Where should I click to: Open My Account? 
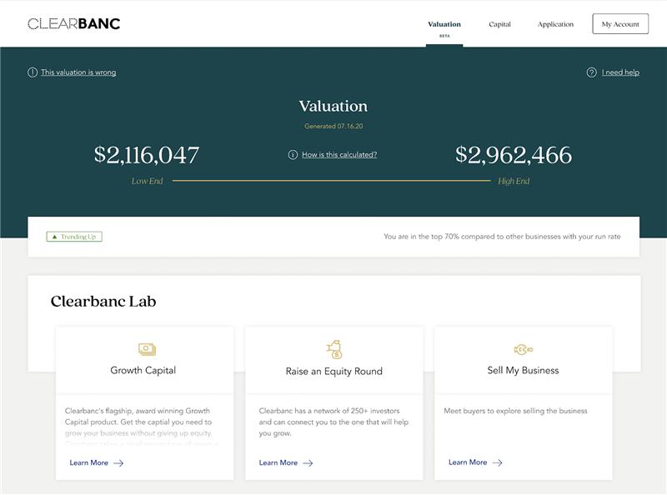(619, 24)
